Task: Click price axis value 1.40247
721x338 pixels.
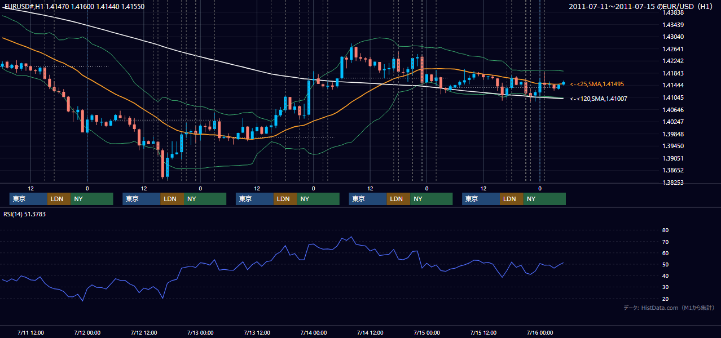Action: point(672,122)
